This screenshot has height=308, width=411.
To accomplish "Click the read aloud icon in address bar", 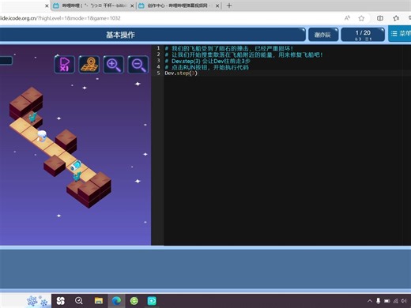I will tap(347, 18).
